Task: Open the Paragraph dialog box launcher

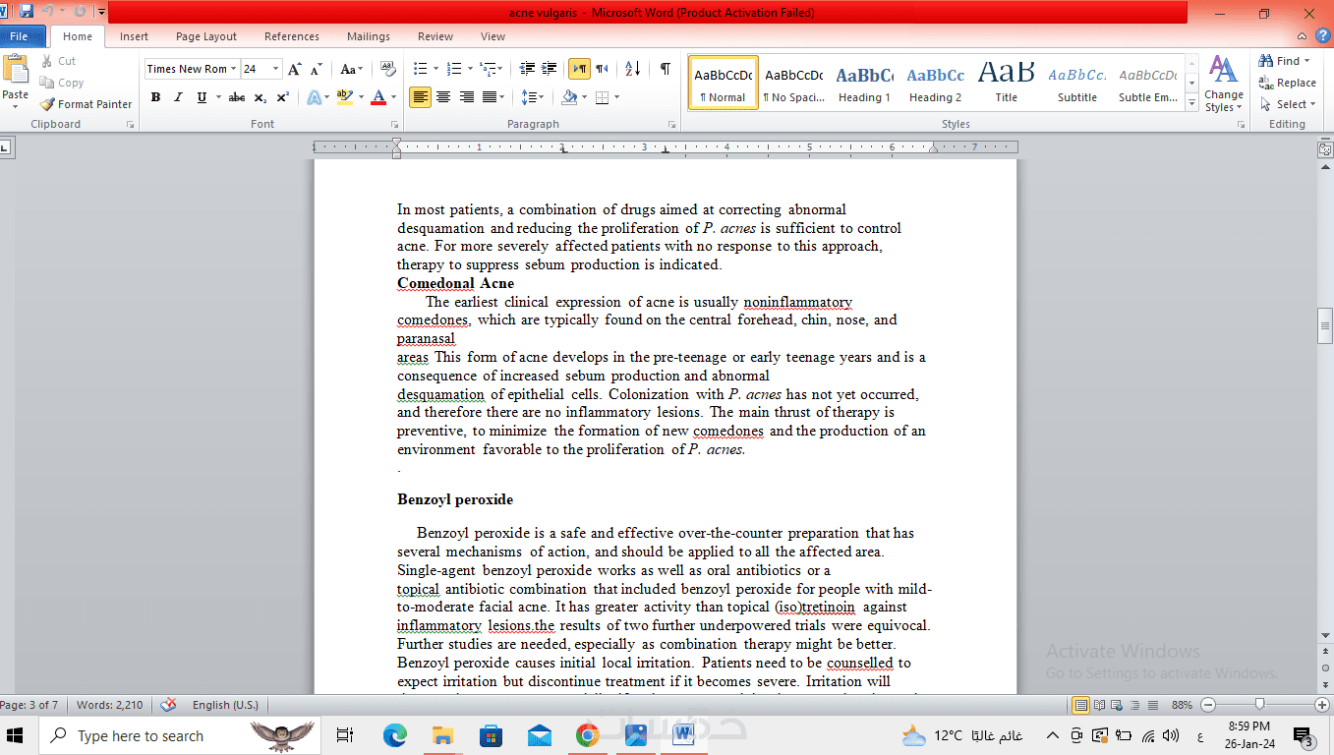Action: (x=672, y=125)
